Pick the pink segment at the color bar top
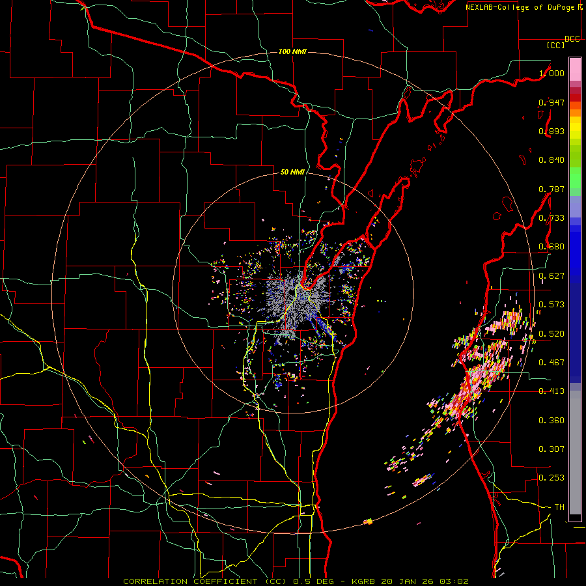The width and height of the screenshot is (586, 586). (x=575, y=69)
